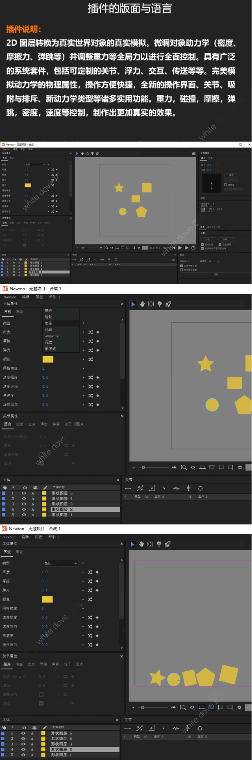Choose AEmatic from type list in middle window
Viewport: 252px width, 760px height.
(61, 336)
